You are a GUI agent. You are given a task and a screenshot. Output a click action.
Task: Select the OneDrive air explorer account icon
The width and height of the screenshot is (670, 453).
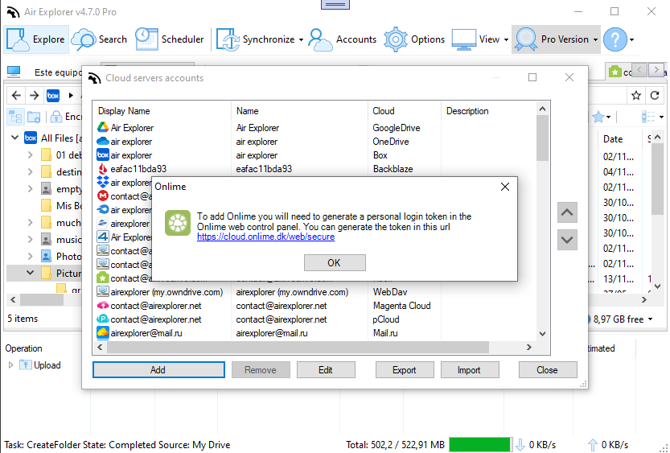pyautogui.click(x=103, y=141)
